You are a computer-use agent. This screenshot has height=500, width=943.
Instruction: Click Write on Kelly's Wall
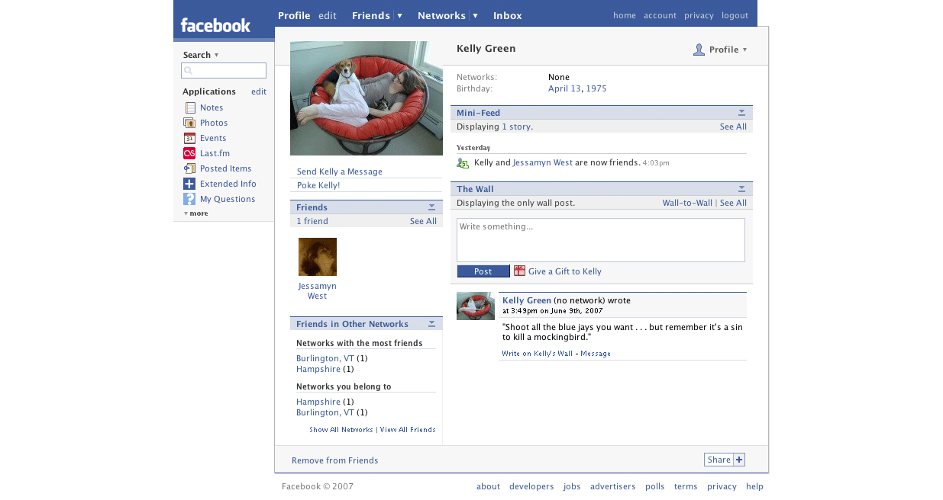point(537,354)
